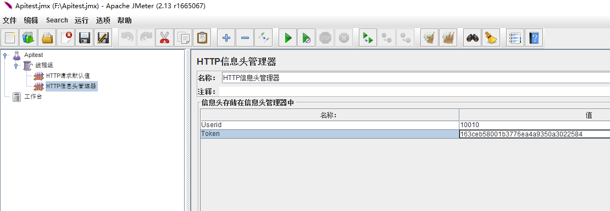Image resolution: width=610 pixels, height=211 pixels.
Task: Click the Remote shutdown all icon
Action: (x=406, y=38)
